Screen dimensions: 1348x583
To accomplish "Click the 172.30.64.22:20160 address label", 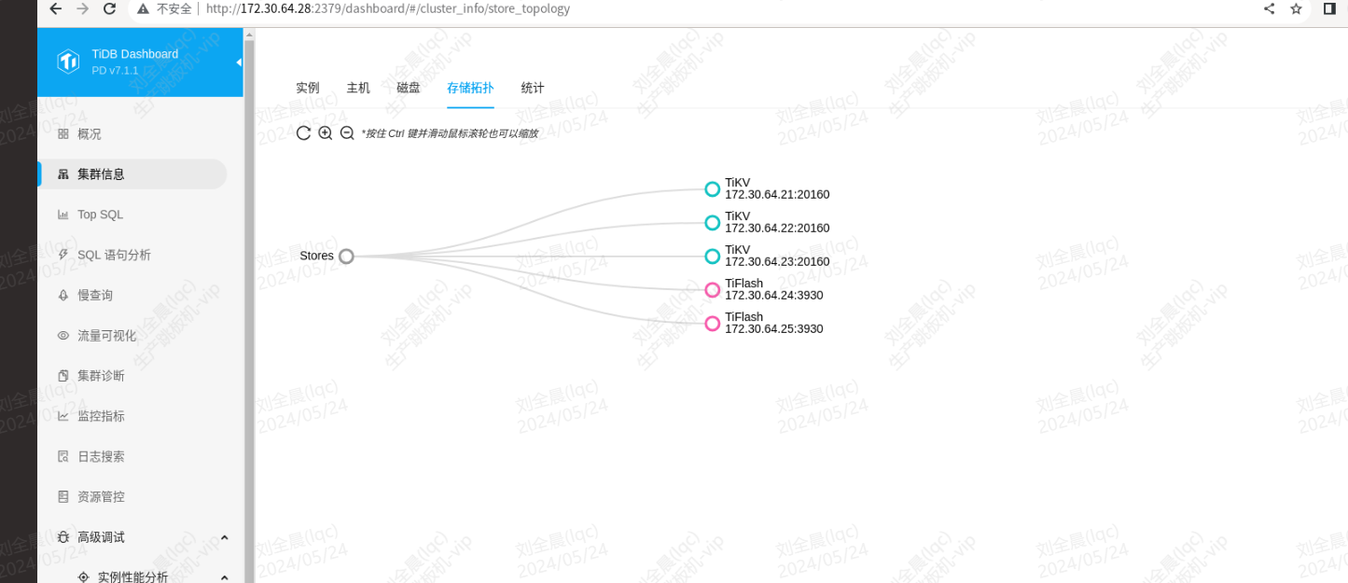I will [x=777, y=229].
